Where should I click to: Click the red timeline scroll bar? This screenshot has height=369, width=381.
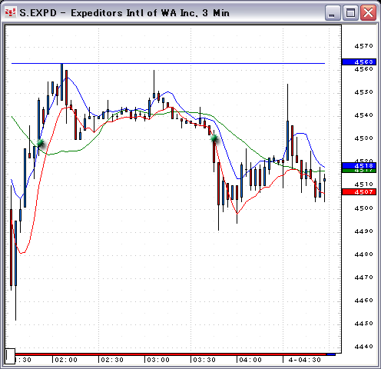point(171,354)
